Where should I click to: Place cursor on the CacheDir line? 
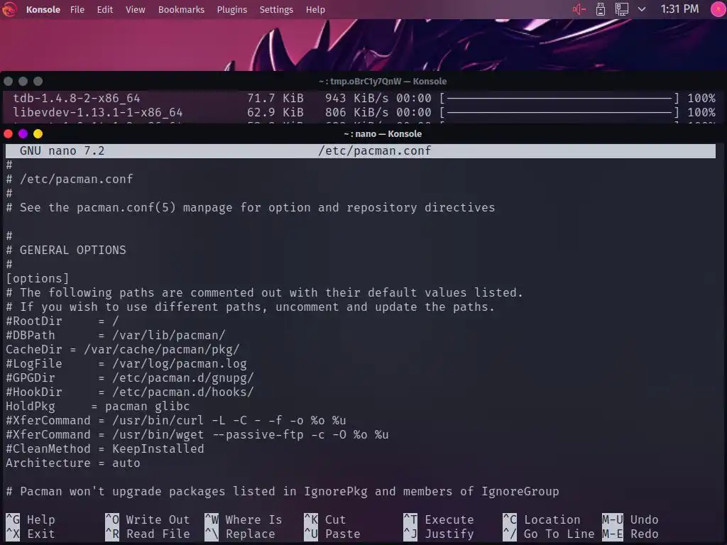click(123, 349)
